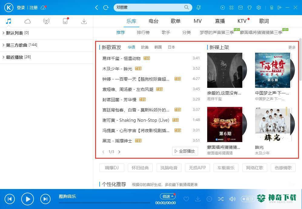The width and height of the screenshot is (302, 209).
Task: Click 更多 in 新碟上架 section
Action: [292, 47]
